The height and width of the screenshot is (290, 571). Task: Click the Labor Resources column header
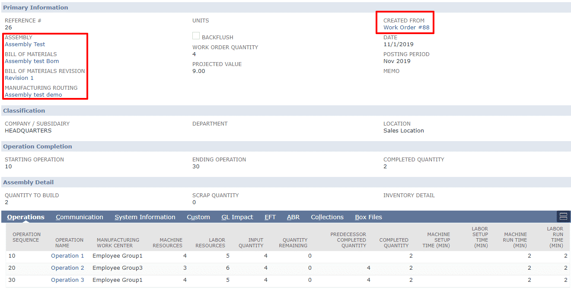[211, 243]
